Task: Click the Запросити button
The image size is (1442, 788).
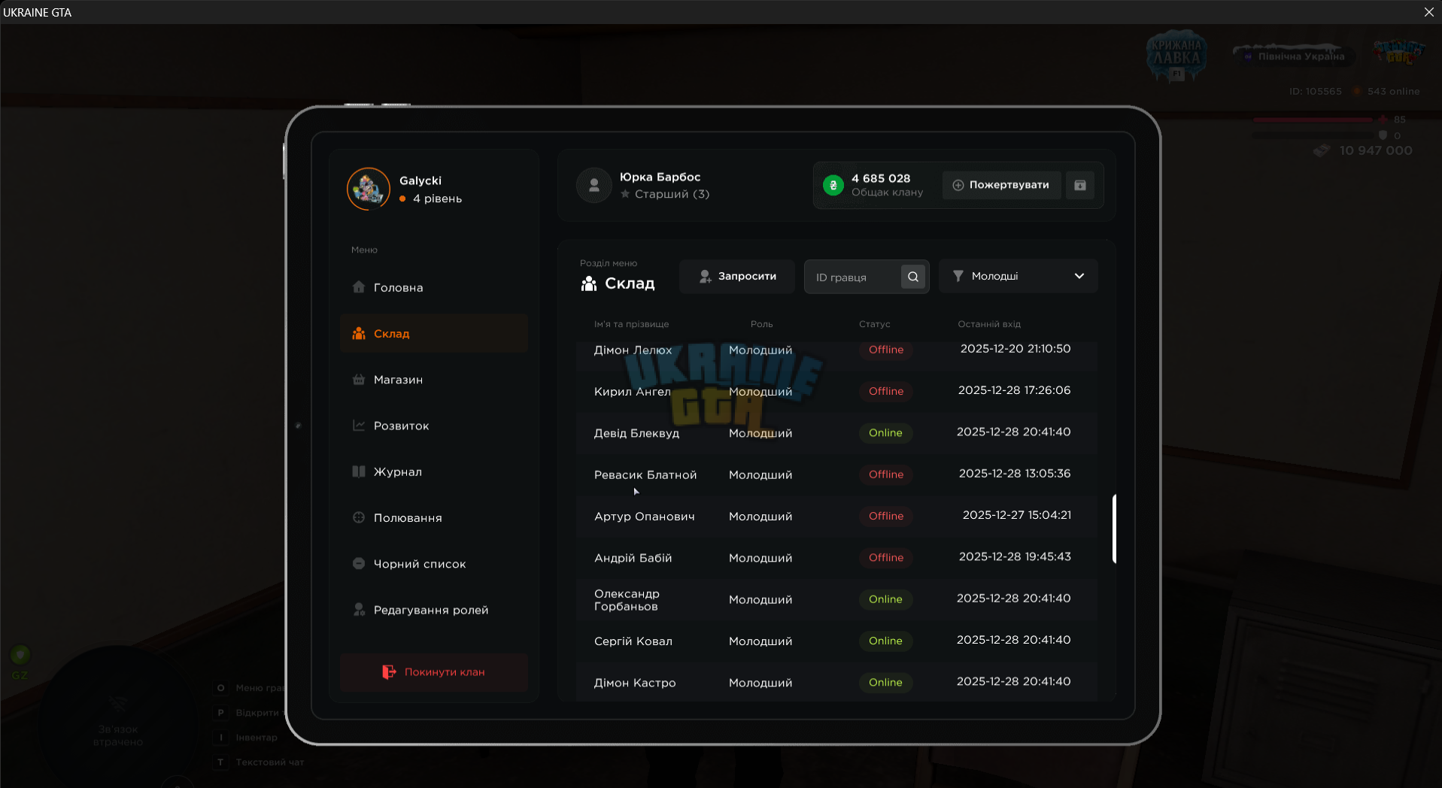Action: [x=737, y=276]
